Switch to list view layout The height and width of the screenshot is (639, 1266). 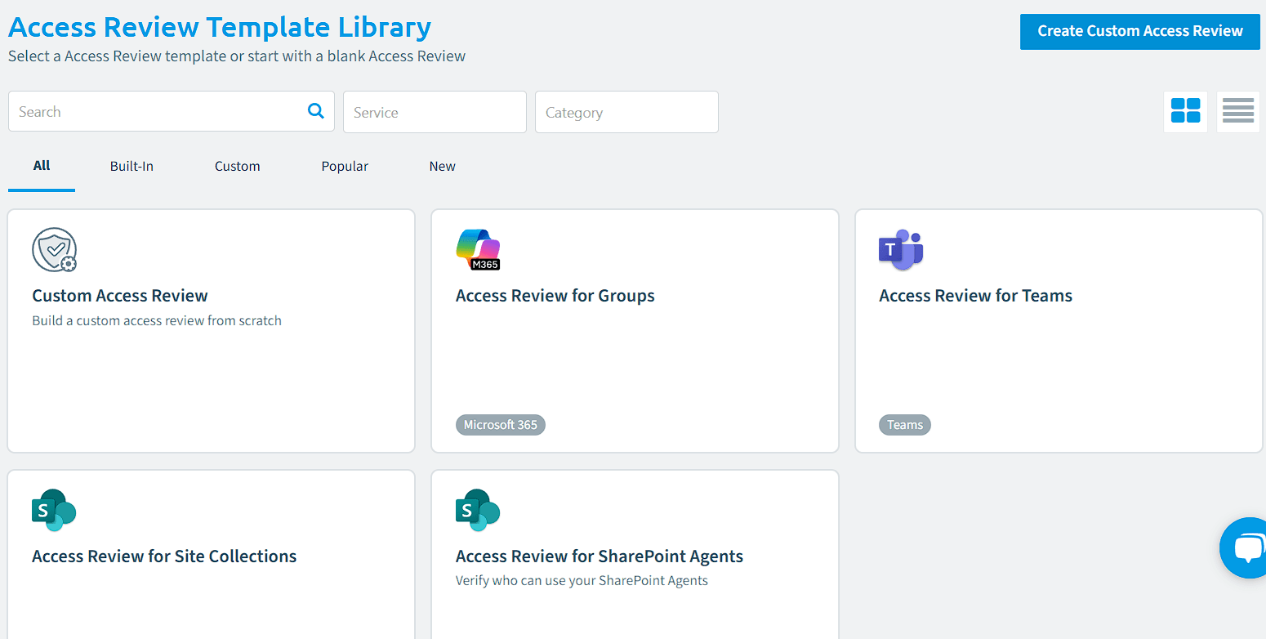[1238, 111]
